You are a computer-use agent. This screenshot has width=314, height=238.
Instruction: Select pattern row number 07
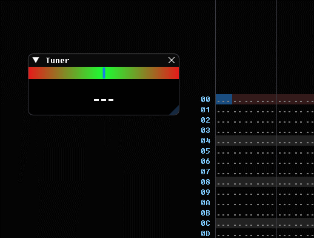pyautogui.click(x=205, y=172)
